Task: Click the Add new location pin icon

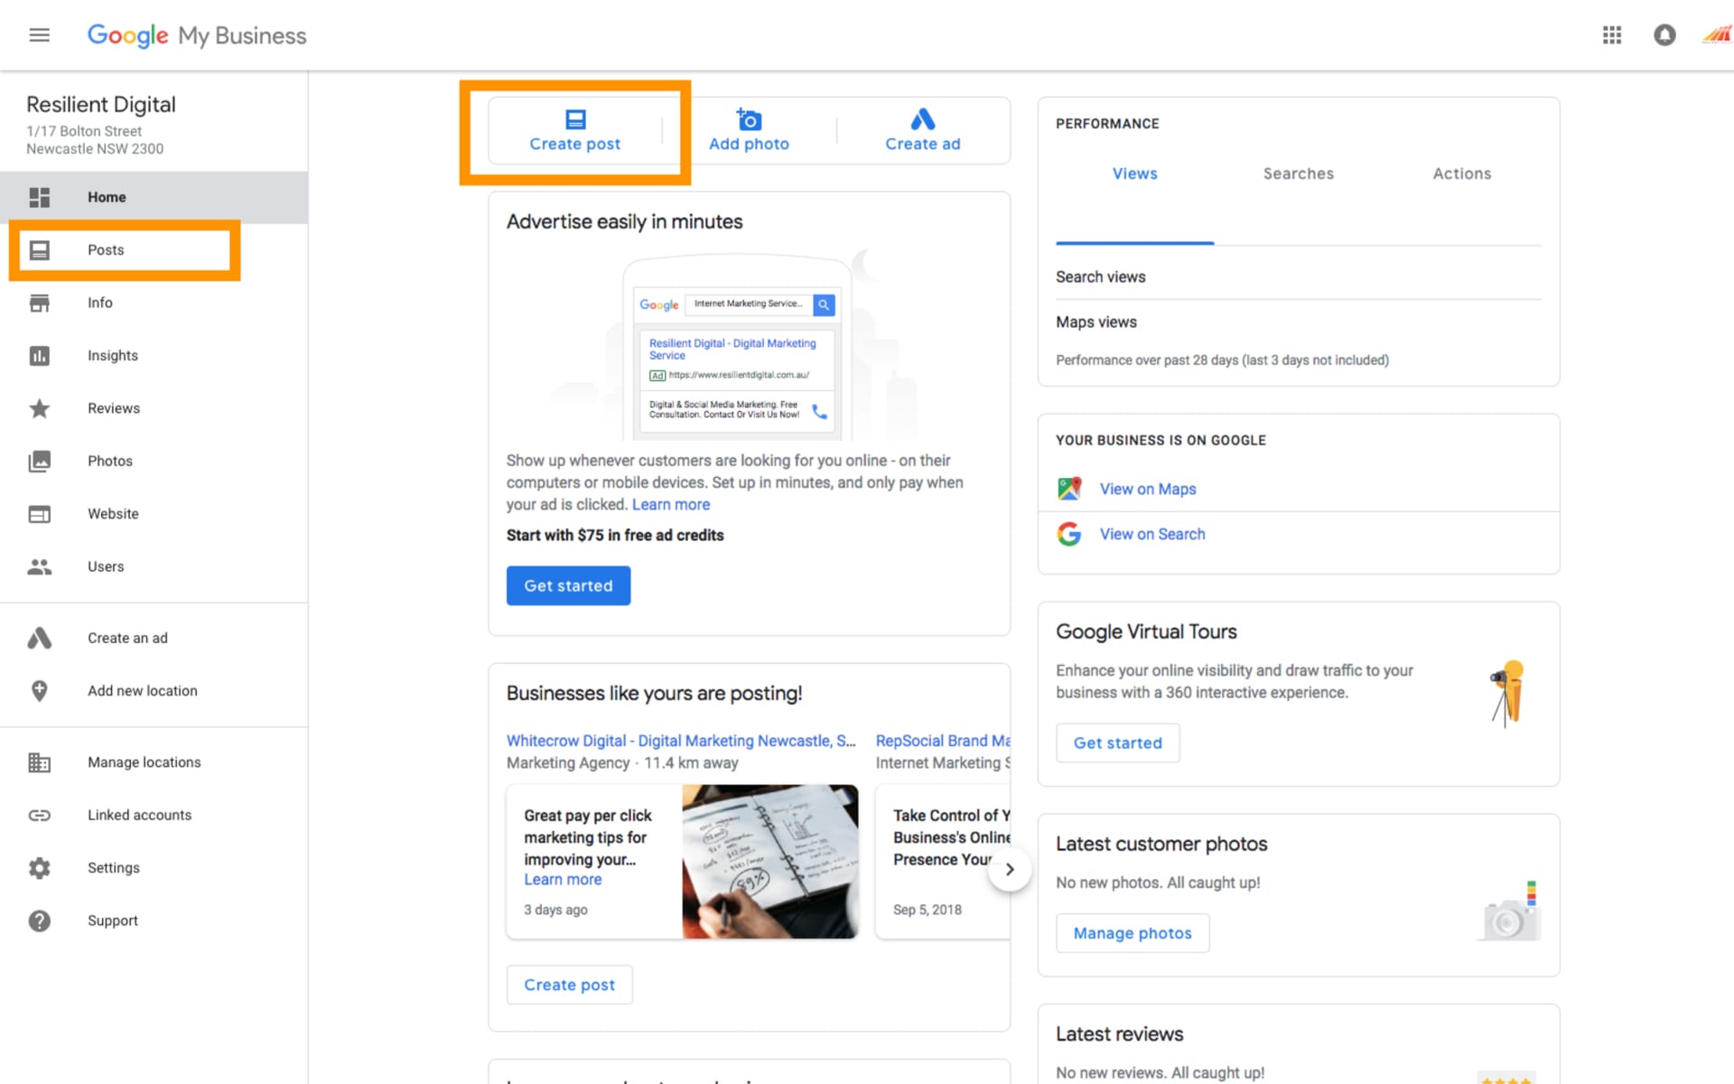Action: pyautogui.click(x=39, y=691)
